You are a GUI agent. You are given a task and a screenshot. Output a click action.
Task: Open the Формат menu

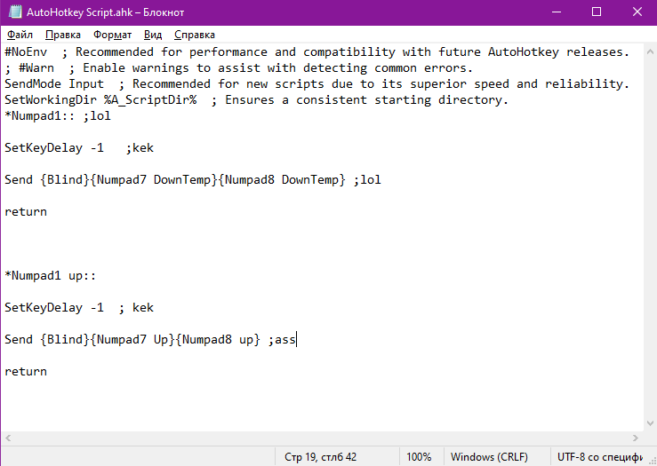pos(112,35)
